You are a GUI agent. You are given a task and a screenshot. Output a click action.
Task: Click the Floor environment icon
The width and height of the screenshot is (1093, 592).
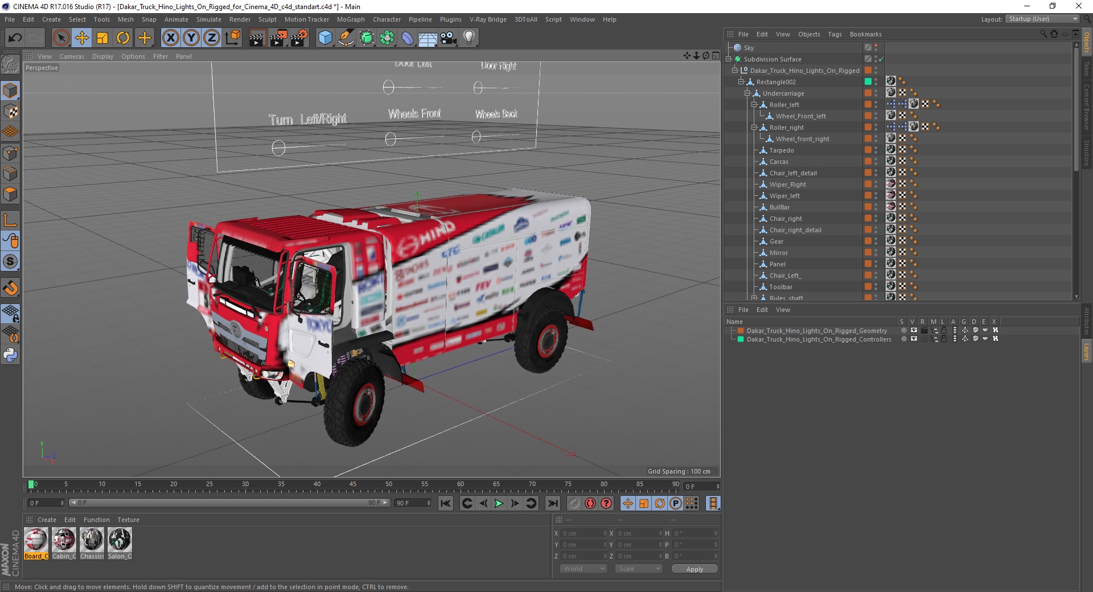click(x=428, y=38)
